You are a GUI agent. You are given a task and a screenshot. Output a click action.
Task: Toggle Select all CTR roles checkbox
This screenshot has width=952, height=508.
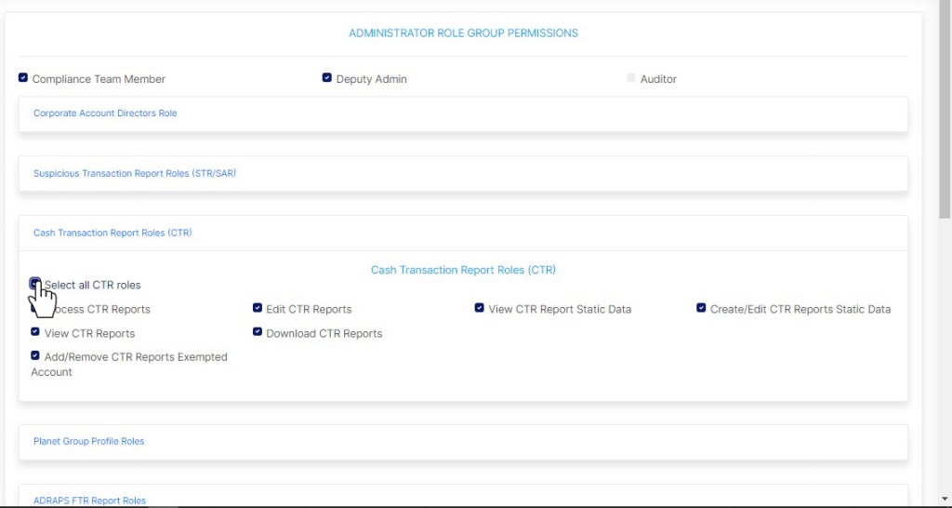(35, 283)
